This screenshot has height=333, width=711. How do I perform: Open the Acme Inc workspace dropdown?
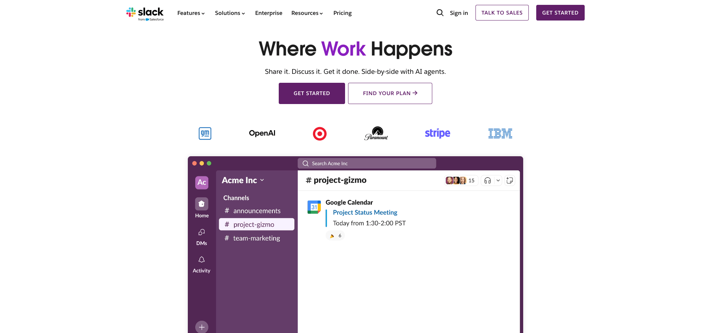243,180
